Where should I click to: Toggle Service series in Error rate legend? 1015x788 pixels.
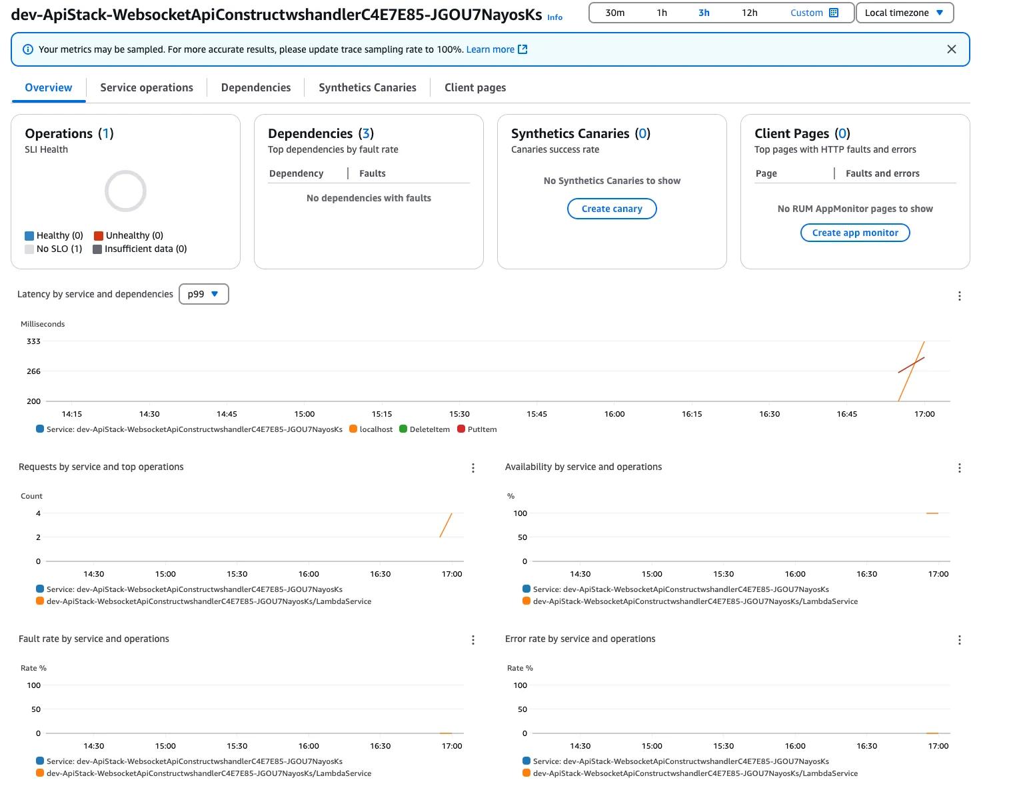[x=676, y=761]
